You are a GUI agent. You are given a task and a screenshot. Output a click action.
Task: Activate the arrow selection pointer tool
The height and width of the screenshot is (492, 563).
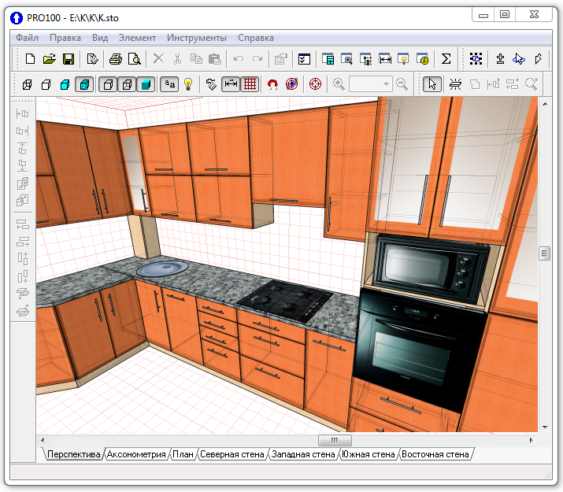point(432,84)
